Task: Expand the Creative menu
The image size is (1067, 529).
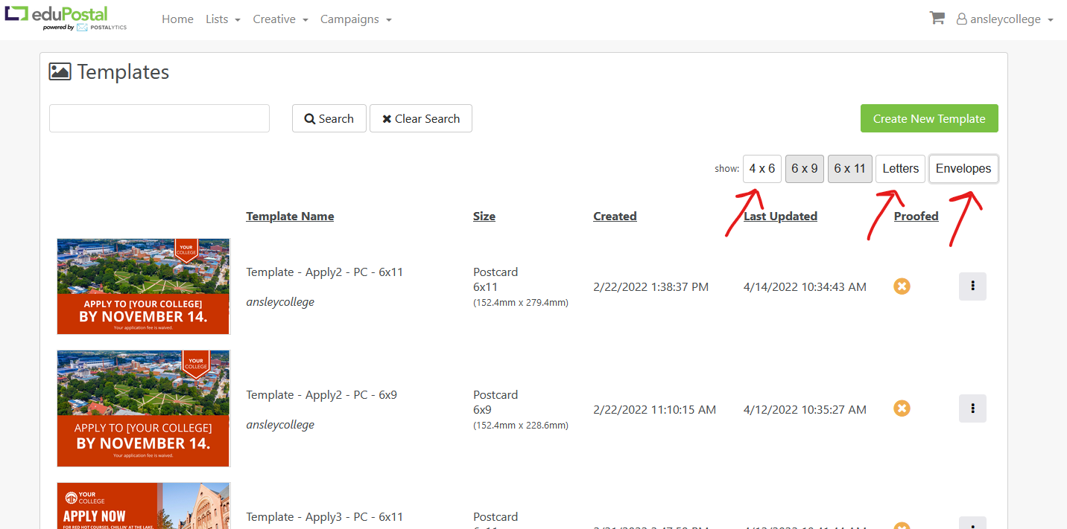Action: click(280, 19)
